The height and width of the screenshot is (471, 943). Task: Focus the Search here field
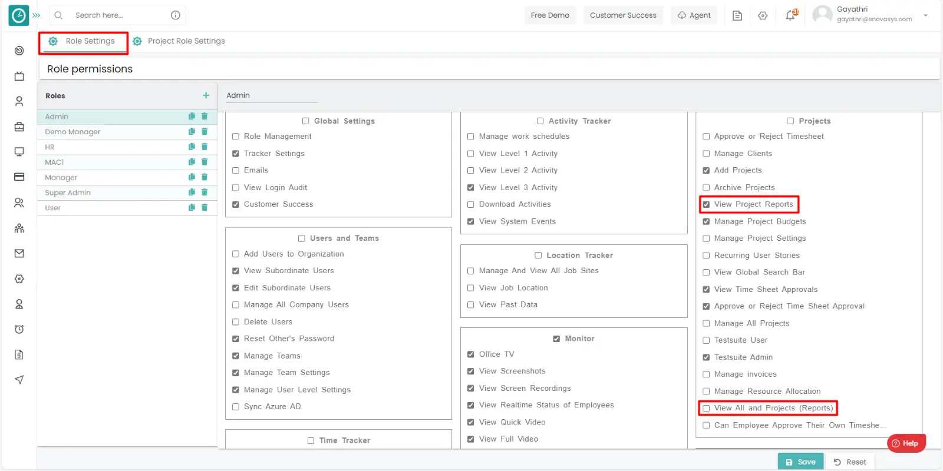[117, 15]
